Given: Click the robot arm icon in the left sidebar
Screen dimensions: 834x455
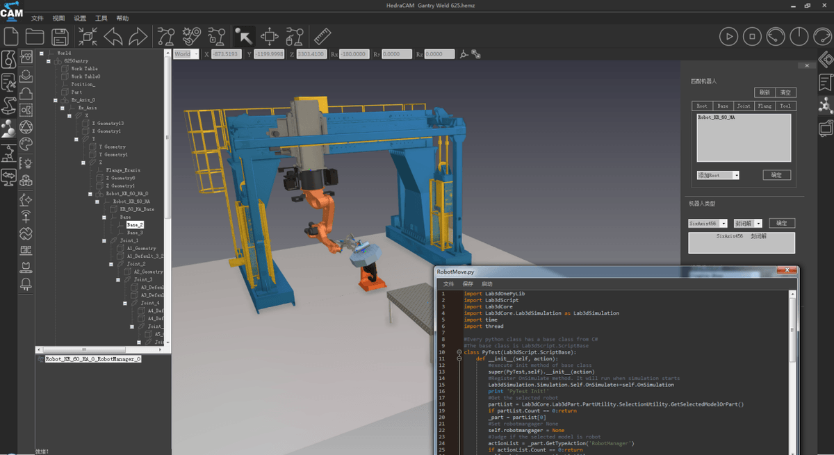Looking at the screenshot, I should coord(9,105).
